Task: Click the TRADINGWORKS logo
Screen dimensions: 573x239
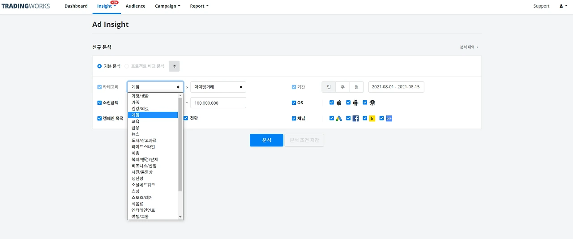Action: pos(26,6)
